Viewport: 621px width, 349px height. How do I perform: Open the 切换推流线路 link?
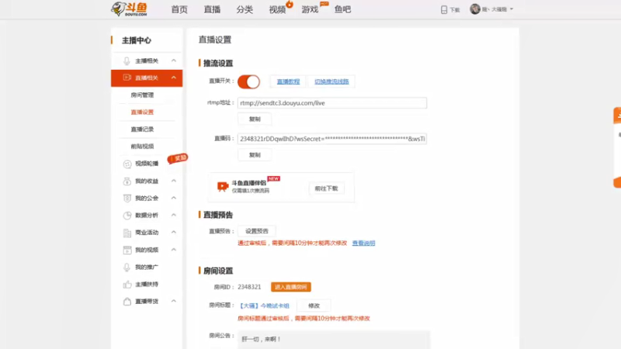pos(332,81)
